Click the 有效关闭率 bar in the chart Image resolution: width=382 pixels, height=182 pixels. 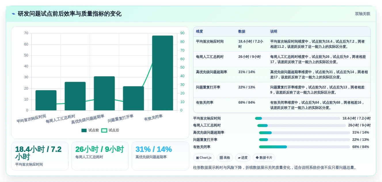pyautogui.click(x=163, y=73)
